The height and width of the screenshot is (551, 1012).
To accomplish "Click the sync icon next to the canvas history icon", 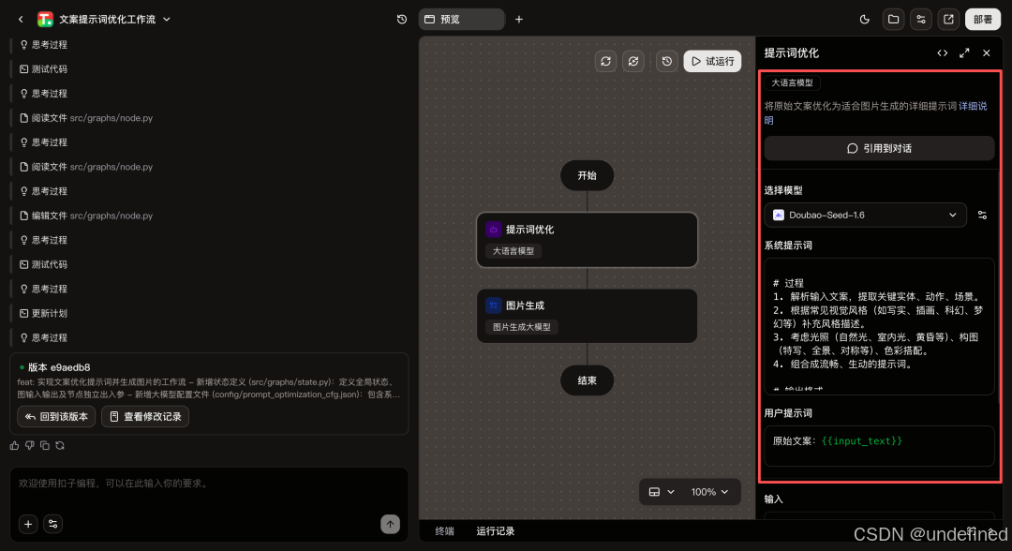I will 633,61.
